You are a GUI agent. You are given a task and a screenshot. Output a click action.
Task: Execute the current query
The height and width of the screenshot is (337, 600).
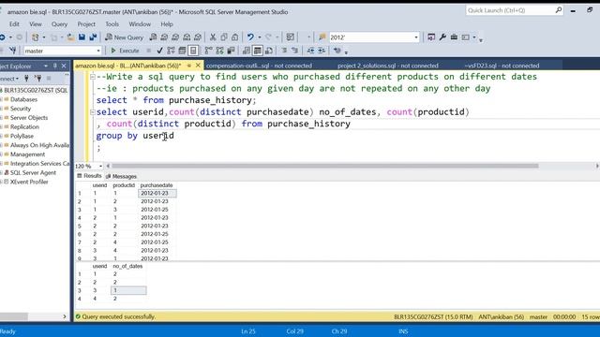pyautogui.click(x=125, y=51)
